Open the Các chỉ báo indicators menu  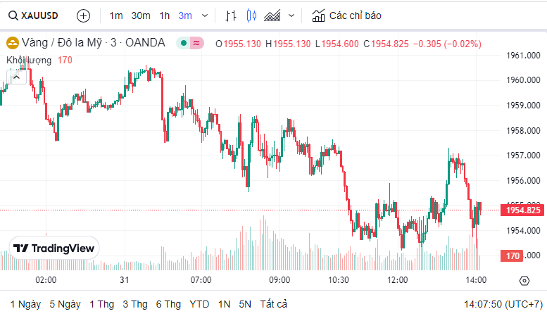pyautogui.click(x=346, y=15)
